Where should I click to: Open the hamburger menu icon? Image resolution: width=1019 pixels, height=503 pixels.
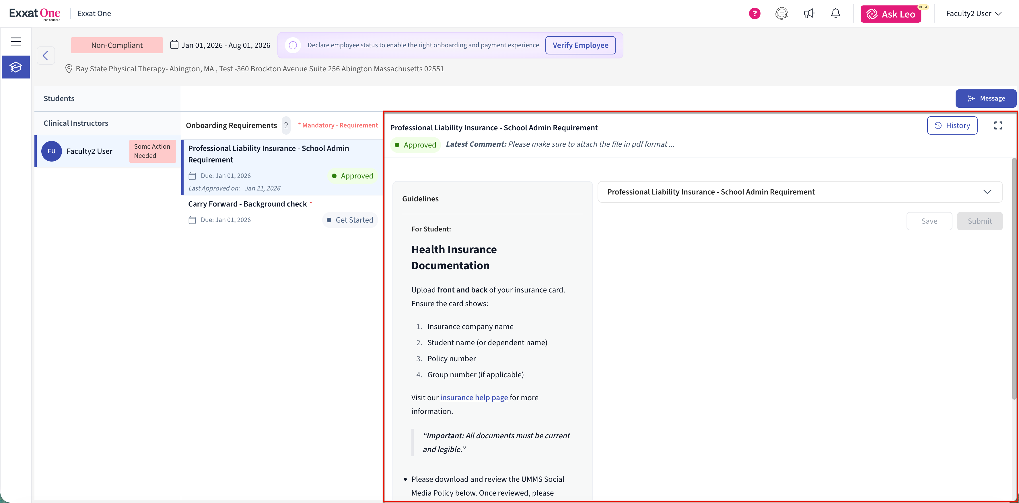click(x=16, y=41)
